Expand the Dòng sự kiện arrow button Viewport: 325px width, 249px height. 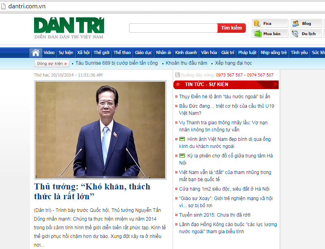[x=65, y=63]
